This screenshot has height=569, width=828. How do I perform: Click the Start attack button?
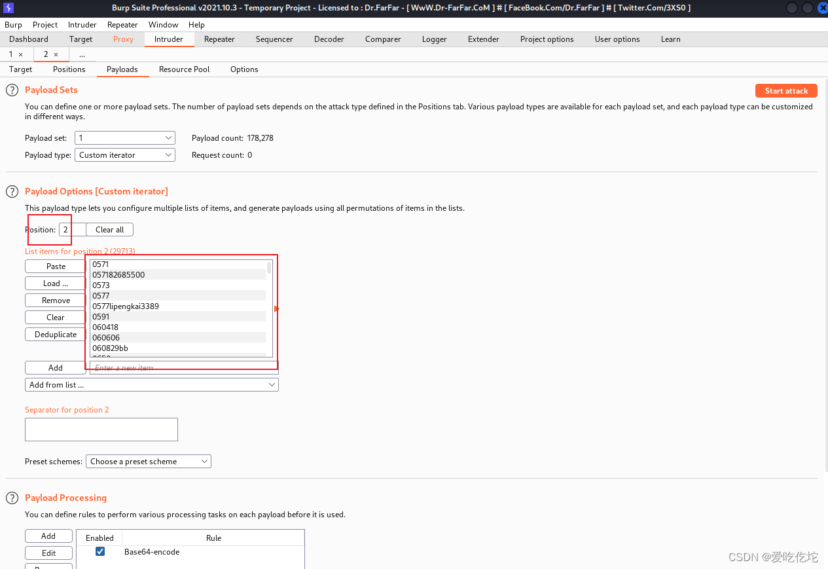click(x=786, y=91)
